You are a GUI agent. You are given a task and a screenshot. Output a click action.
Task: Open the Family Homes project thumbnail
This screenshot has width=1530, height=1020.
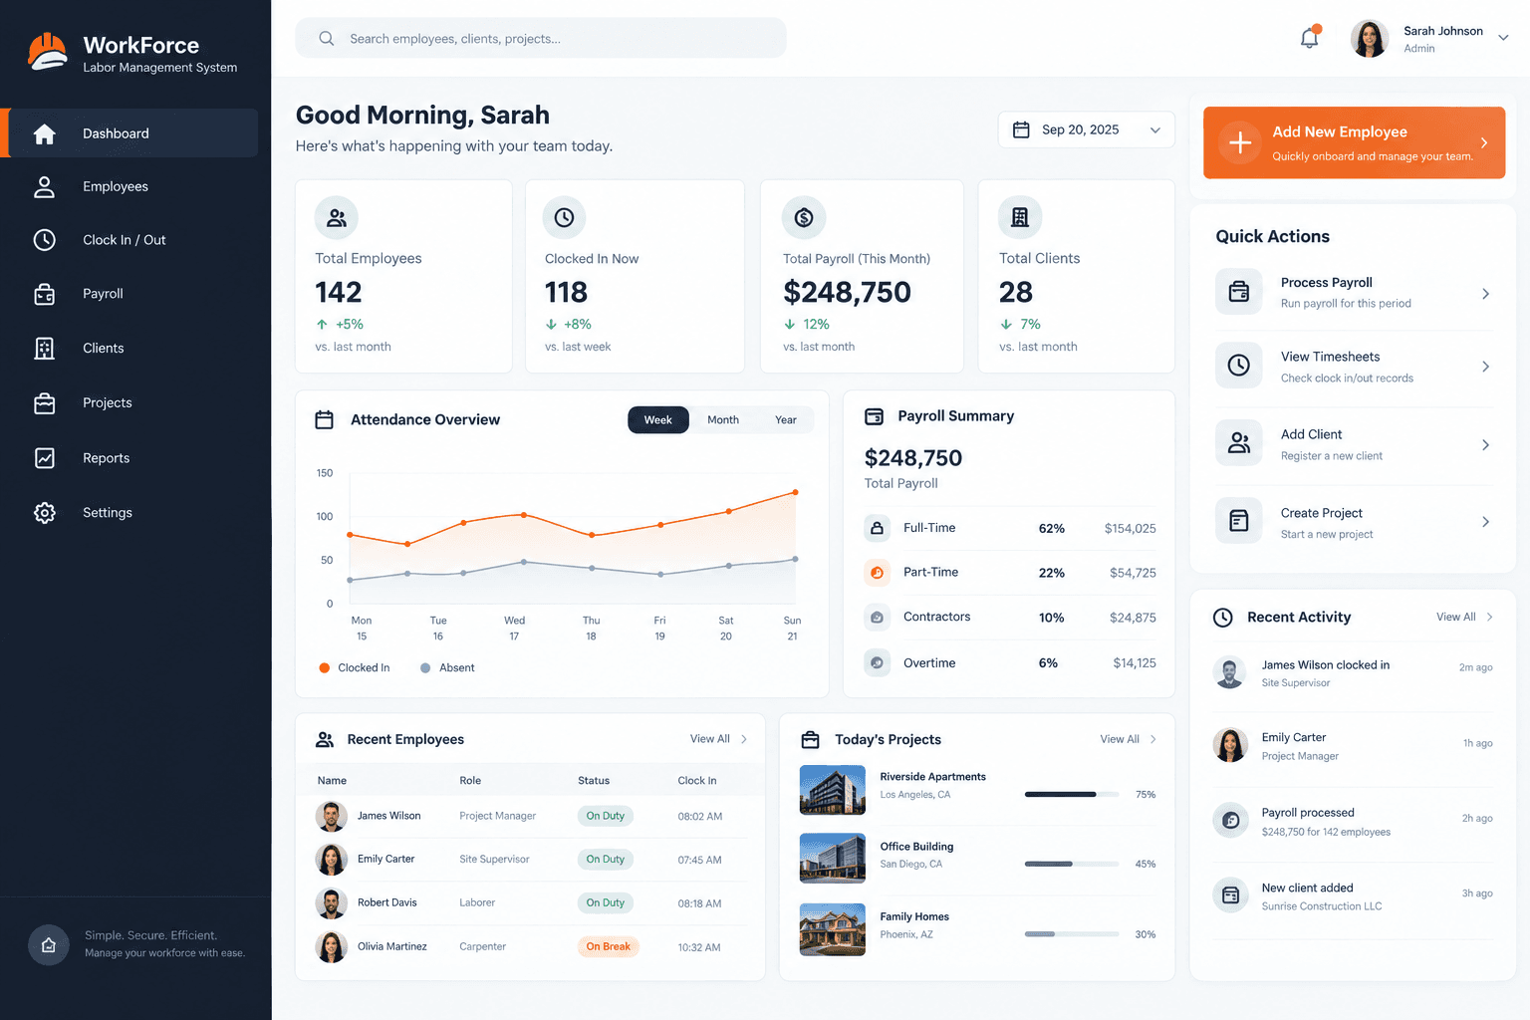tap(833, 929)
